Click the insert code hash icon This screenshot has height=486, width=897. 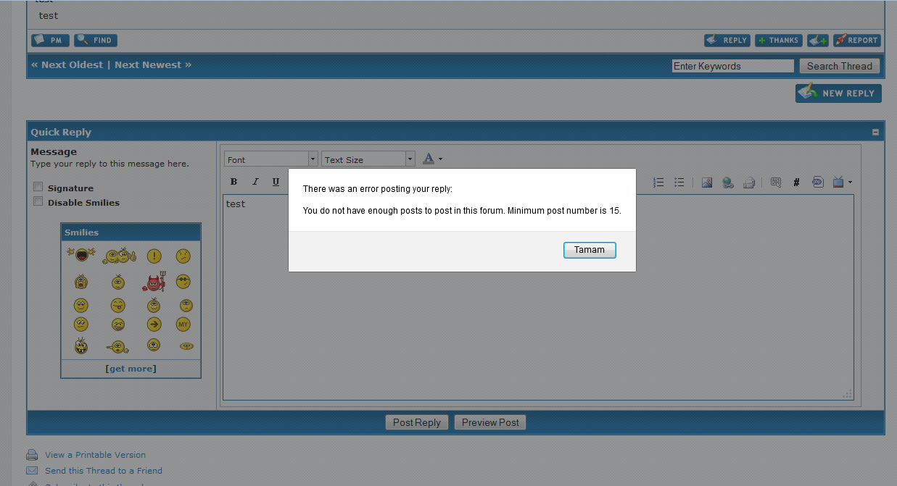[x=796, y=183]
